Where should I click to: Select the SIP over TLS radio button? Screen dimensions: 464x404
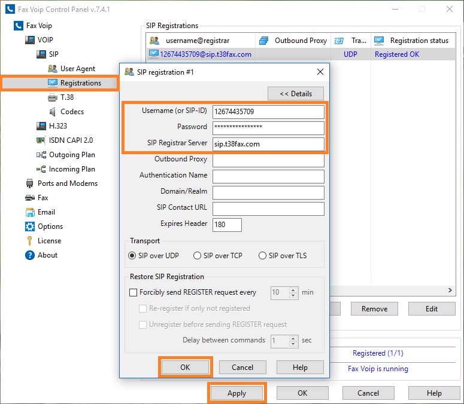click(262, 255)
